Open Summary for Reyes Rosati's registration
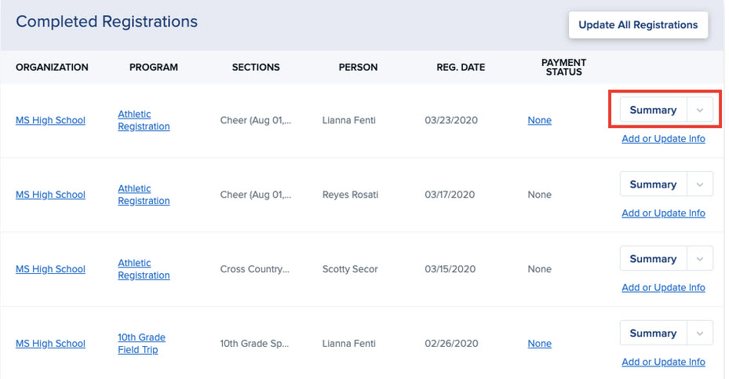 [x=652, y=185]
